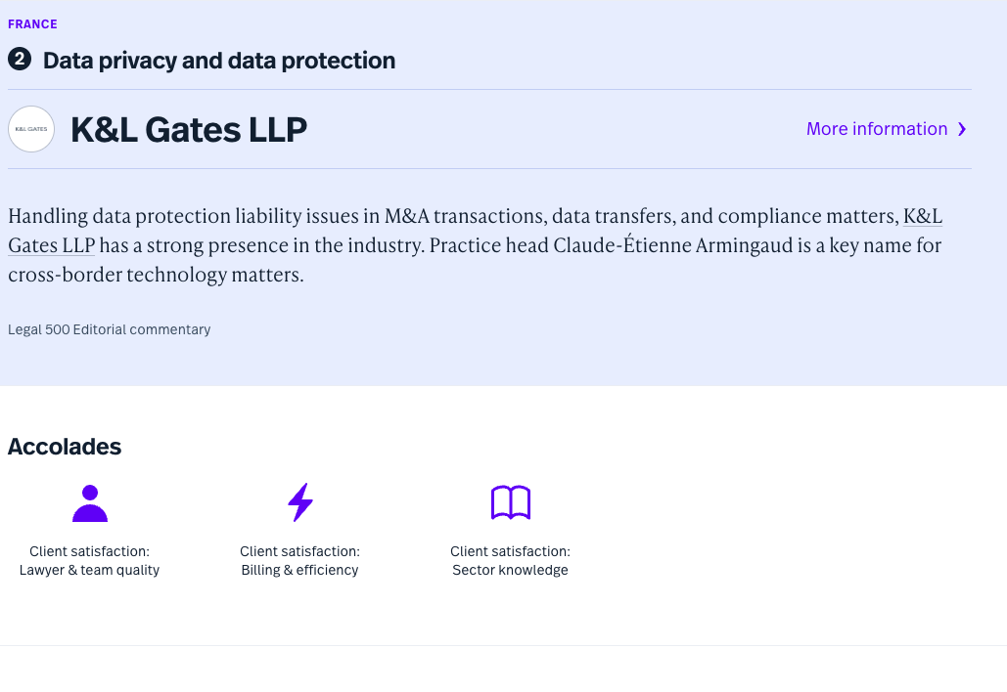Click the number 2 ranking badge
This screenshot has height=692, width=1007.
click(x=19, y=60)
